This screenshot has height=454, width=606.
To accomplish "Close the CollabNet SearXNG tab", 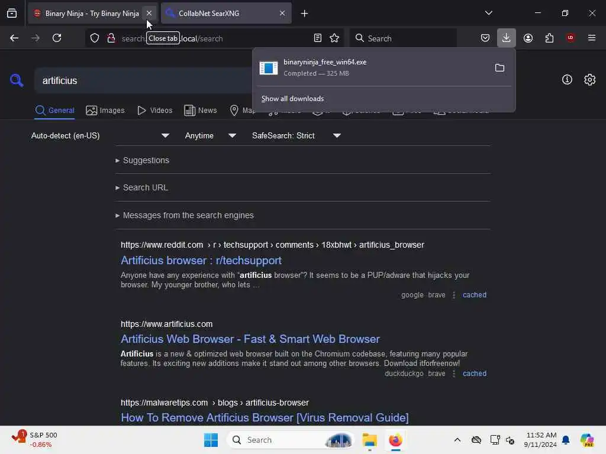I will pyautogui.click(x=282, y=13).
